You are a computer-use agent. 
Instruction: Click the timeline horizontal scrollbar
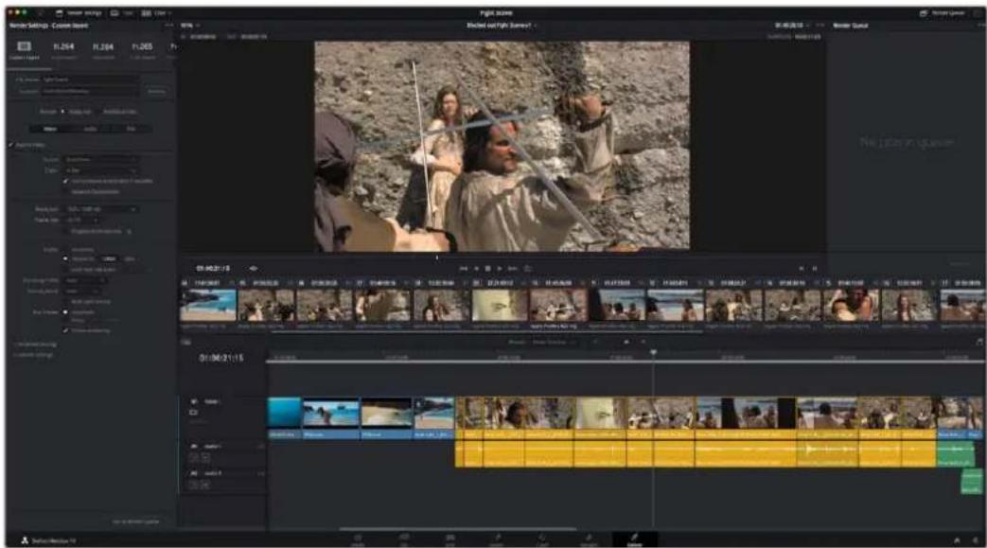[x=458, y=529]
